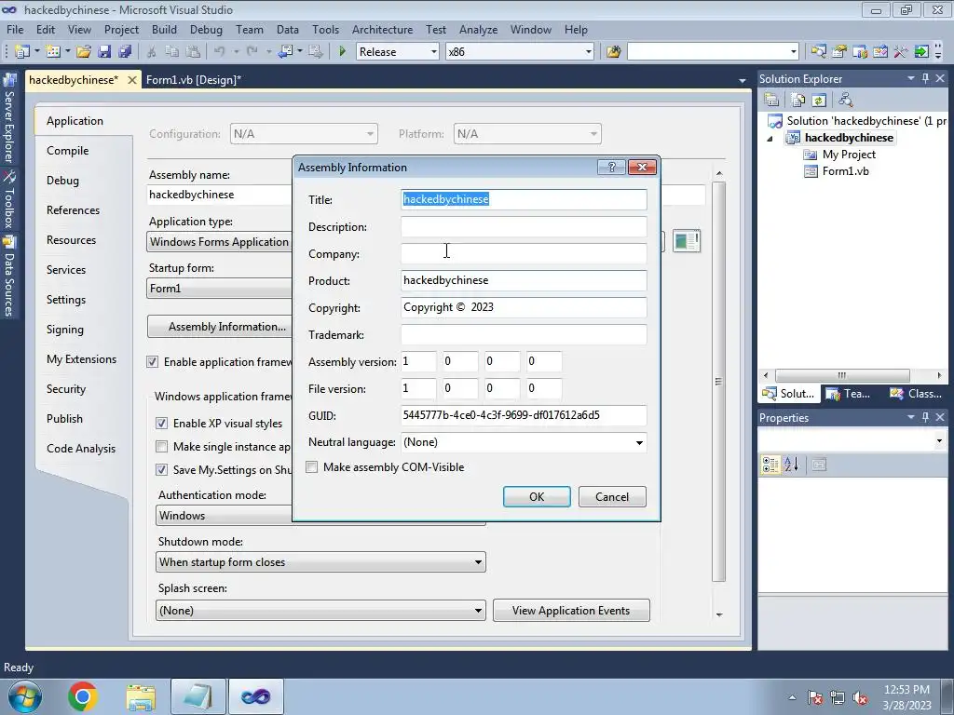954x715 pixels.
Task: Click View Application Events button
Action: point(571,611)
